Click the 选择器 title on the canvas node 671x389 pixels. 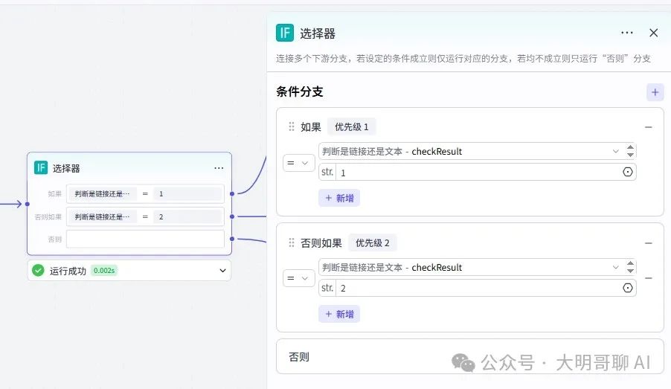tap(66, 168)
